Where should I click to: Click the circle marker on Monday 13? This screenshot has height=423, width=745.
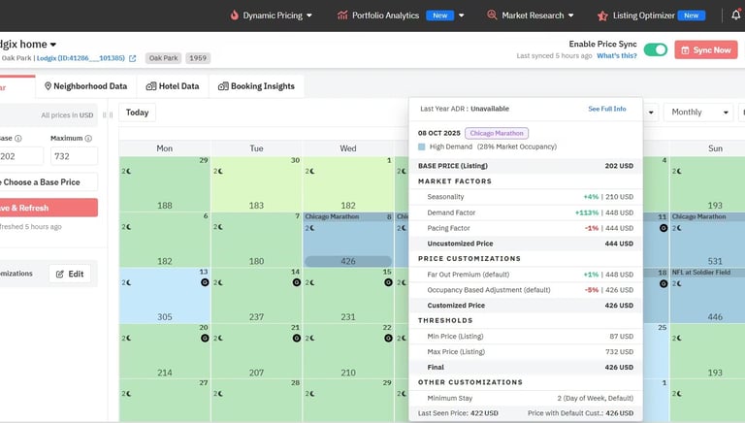coord(205,282)
